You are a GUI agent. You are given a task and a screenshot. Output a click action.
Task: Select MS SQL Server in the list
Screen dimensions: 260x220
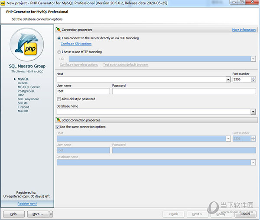[29, 87]
